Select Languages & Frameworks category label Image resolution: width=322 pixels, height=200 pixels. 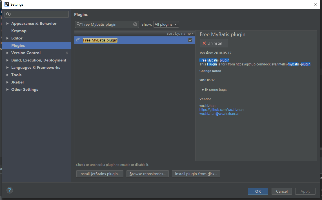[35, 67]
